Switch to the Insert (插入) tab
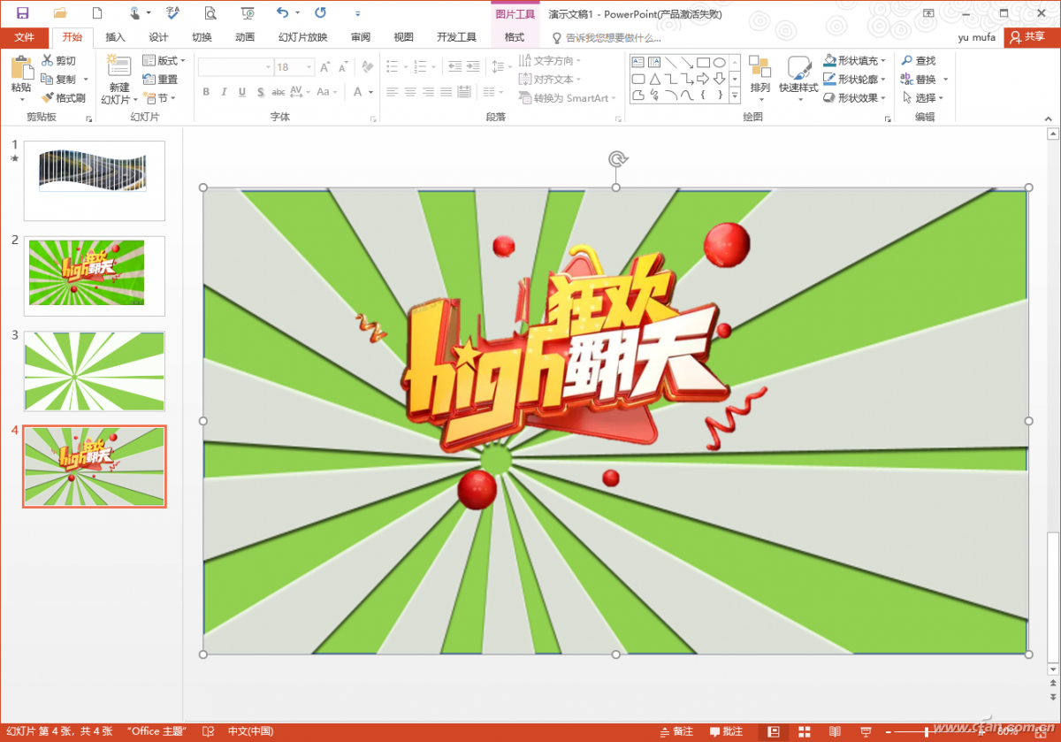1061x742 pixels. (x=115, y=37)
